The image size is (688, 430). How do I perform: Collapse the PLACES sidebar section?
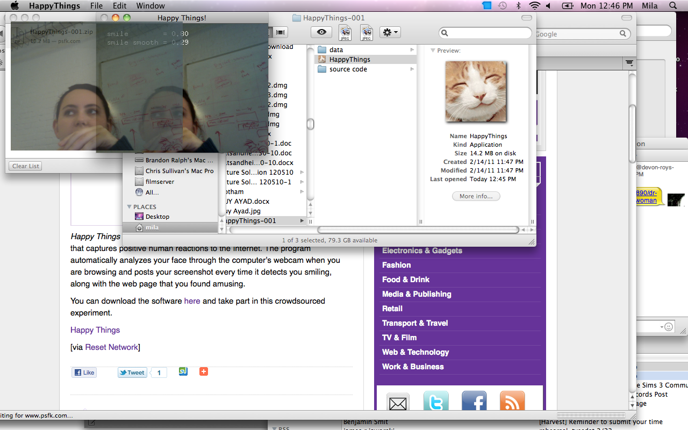pyautogui.click(x=129, y=207)
